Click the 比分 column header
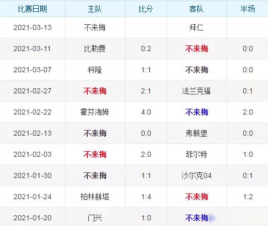268x226 pixels. click(x=146, y=9)
